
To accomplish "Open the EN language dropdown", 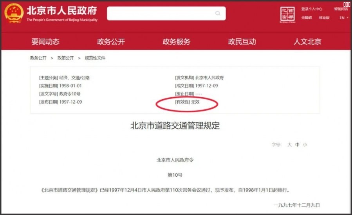I will pos(344,18).
